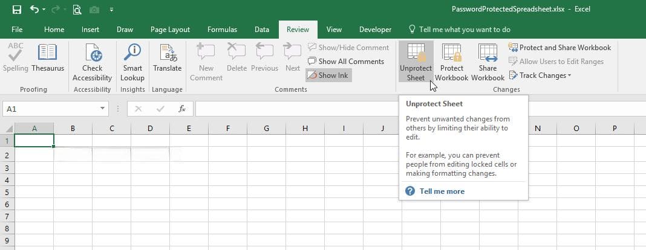Open the Developer tab
Viewport: 646px width, 250px height.
[376, 30]
